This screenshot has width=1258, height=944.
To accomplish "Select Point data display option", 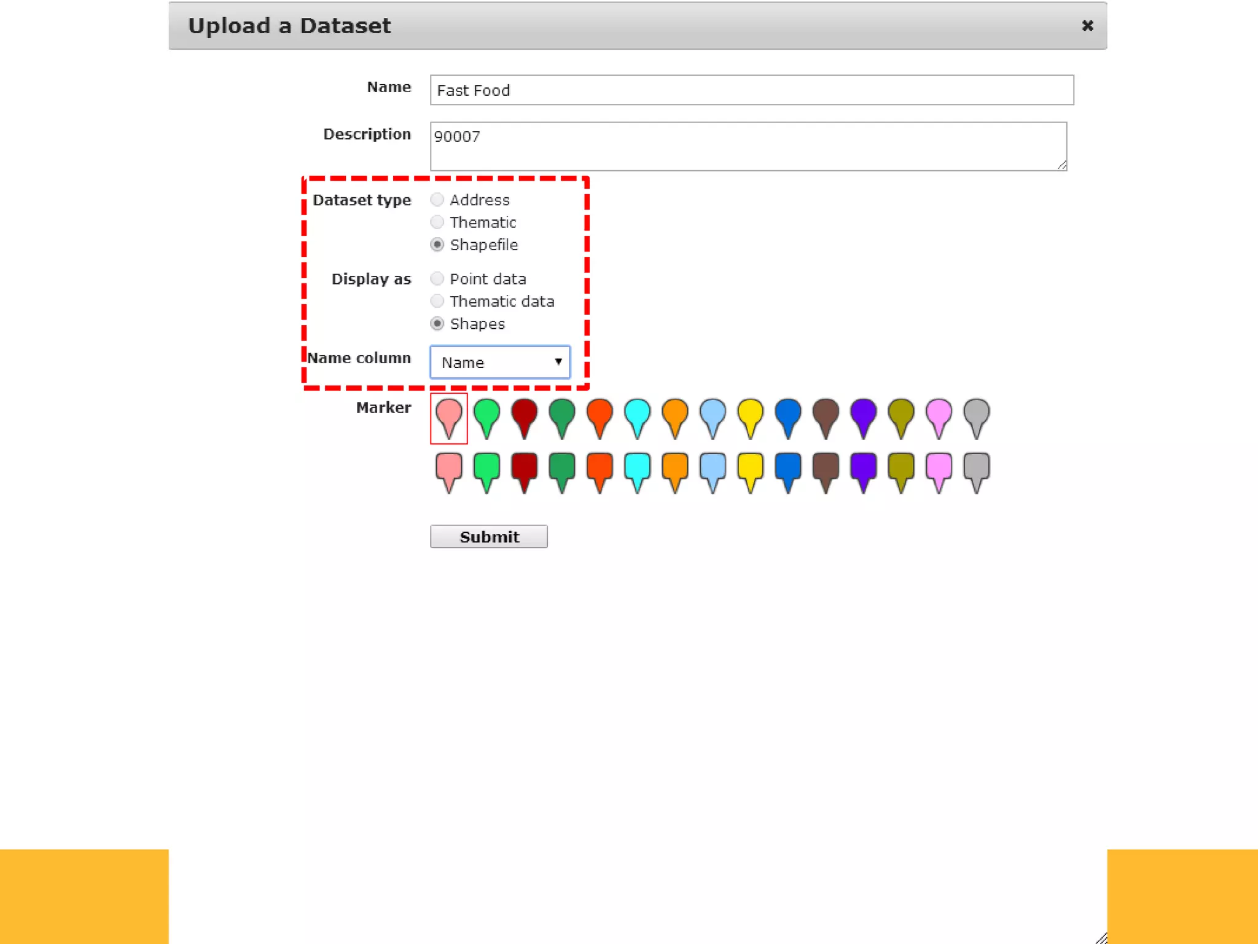I will click(x=437, y=278).
